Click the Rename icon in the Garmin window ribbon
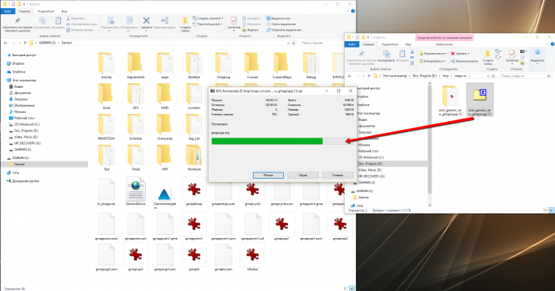This screenshot has height=291, width=555. coord(165,21)
